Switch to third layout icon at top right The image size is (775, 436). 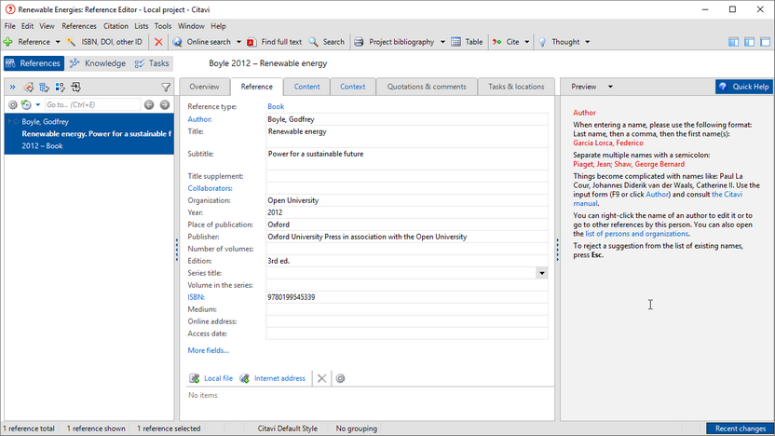(765, 42)
